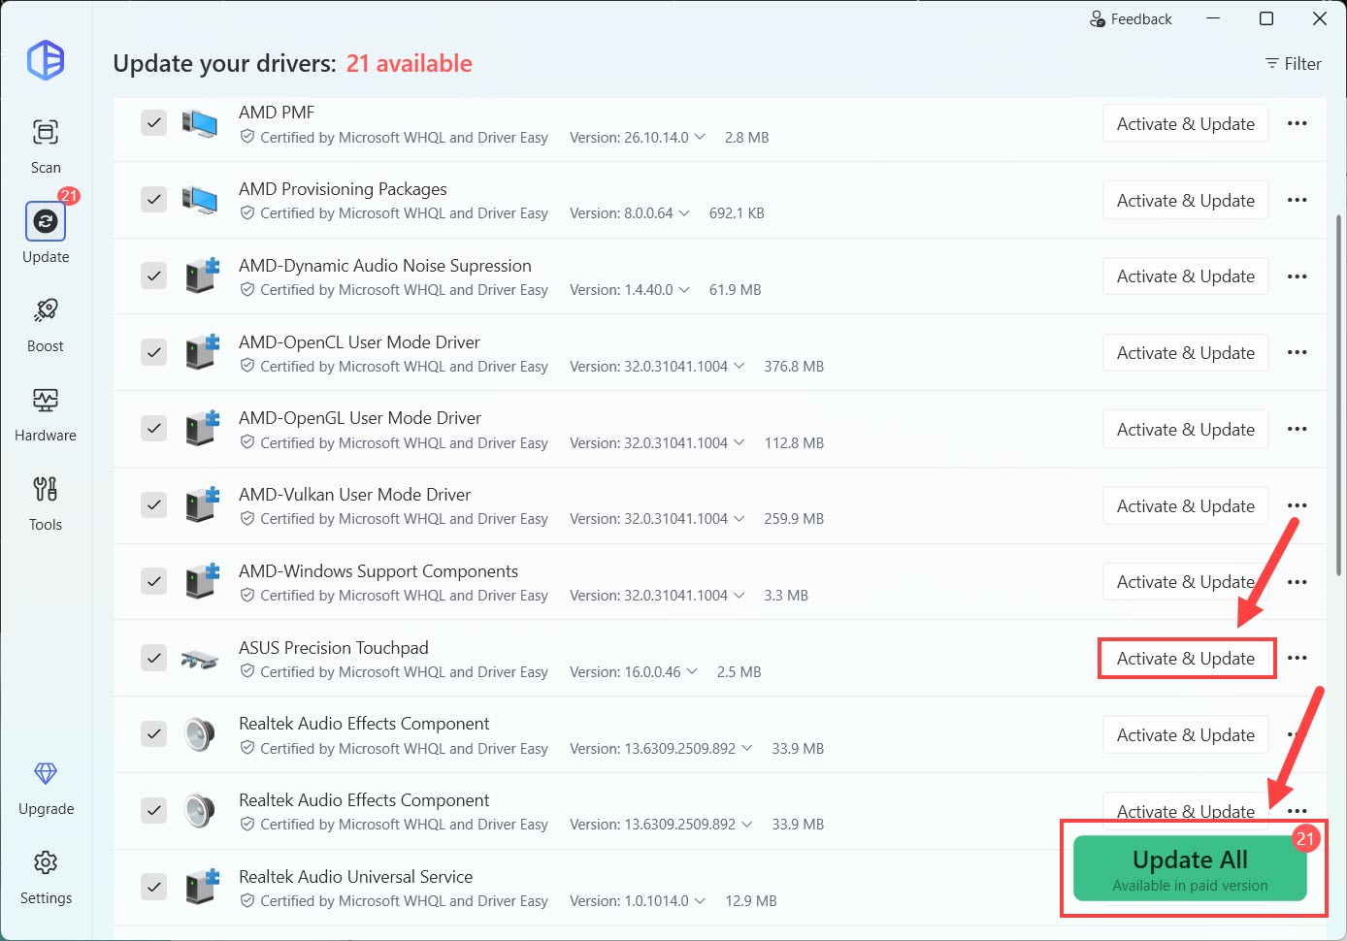Click Activate & Update for AMD Provisioning Packages
Image resolution: width=1347 pixels, height=941 pixels.
pyautogui.click(x=1186, y=200)
